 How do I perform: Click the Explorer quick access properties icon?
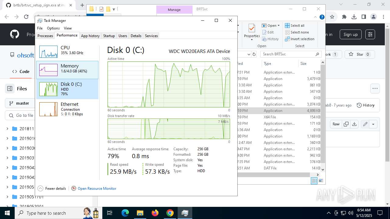click(101, 9)
